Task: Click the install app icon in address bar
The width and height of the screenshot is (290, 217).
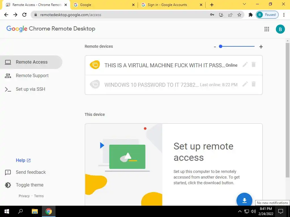Action: 221,15
